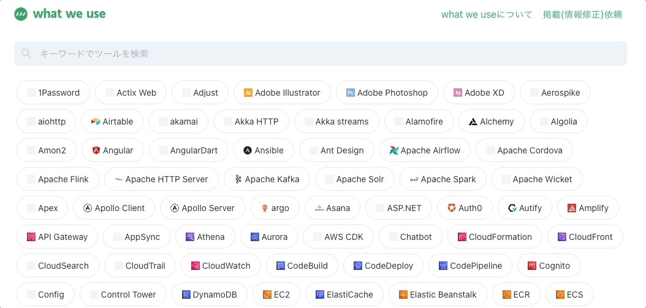Choose the Akka HTTP tag
The image size is (646, 308).
(x=251, y=121)
